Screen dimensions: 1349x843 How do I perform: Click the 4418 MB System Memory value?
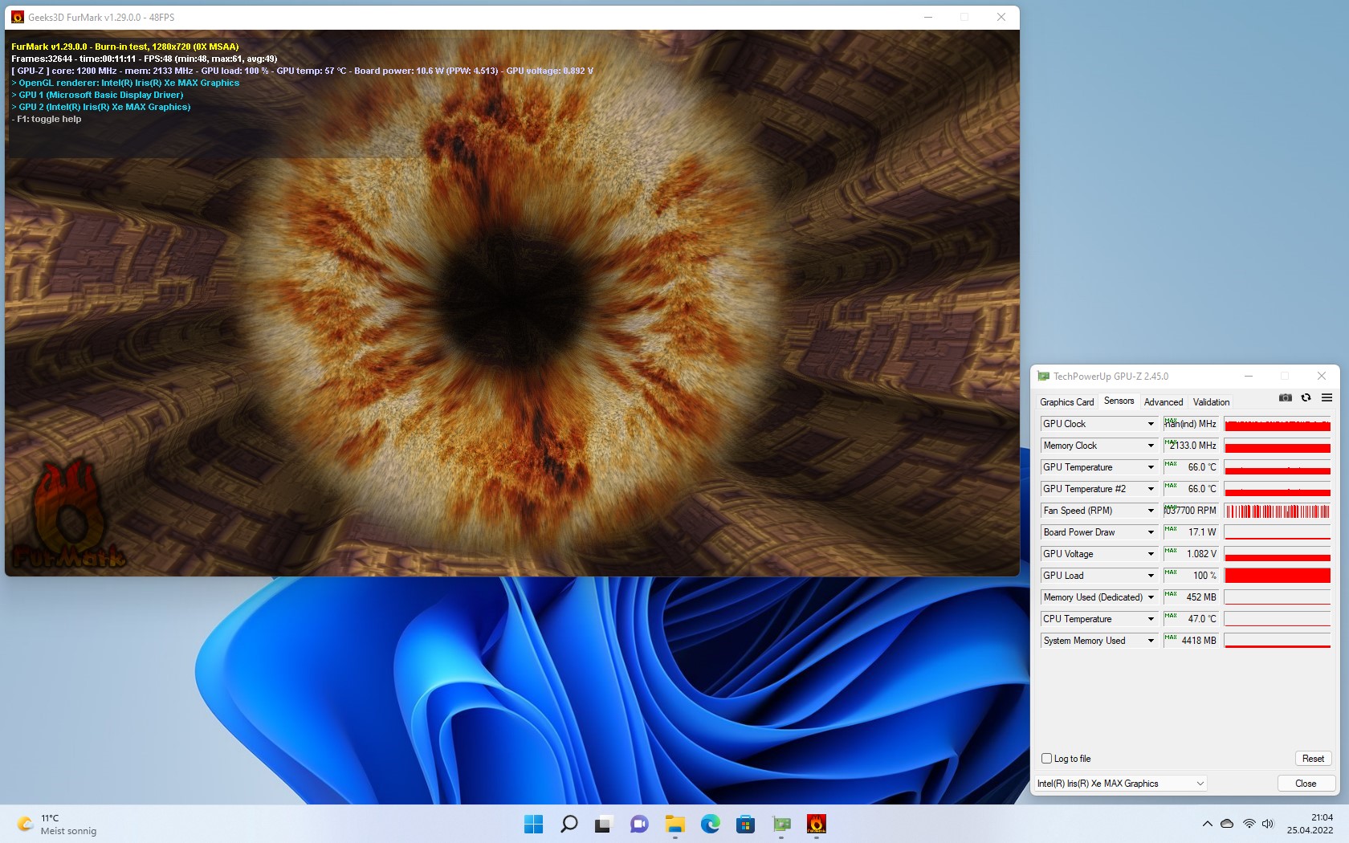[x=1191, y=641]
